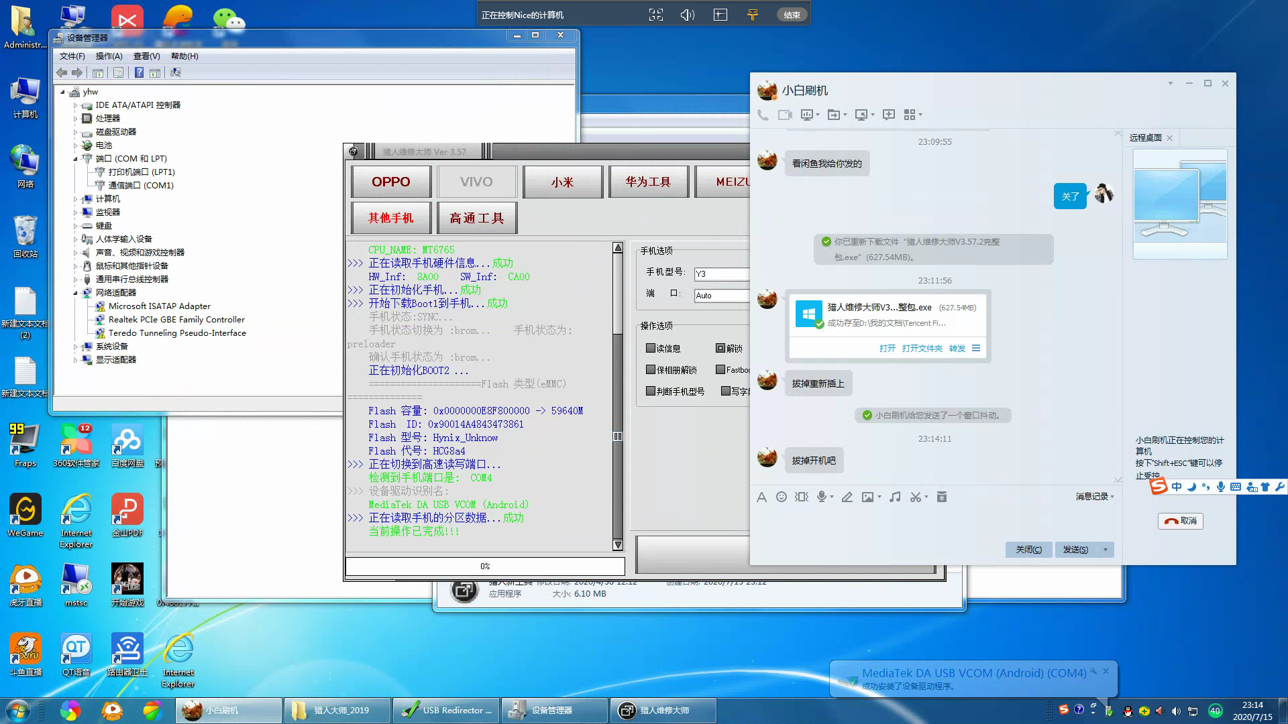Switch to the 小米 tab
The image size is (1288, 724).
click(x=562, y=182)
